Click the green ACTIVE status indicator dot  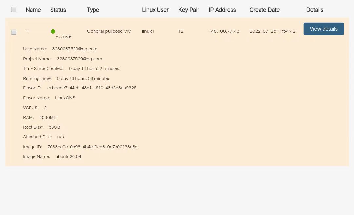53,31
